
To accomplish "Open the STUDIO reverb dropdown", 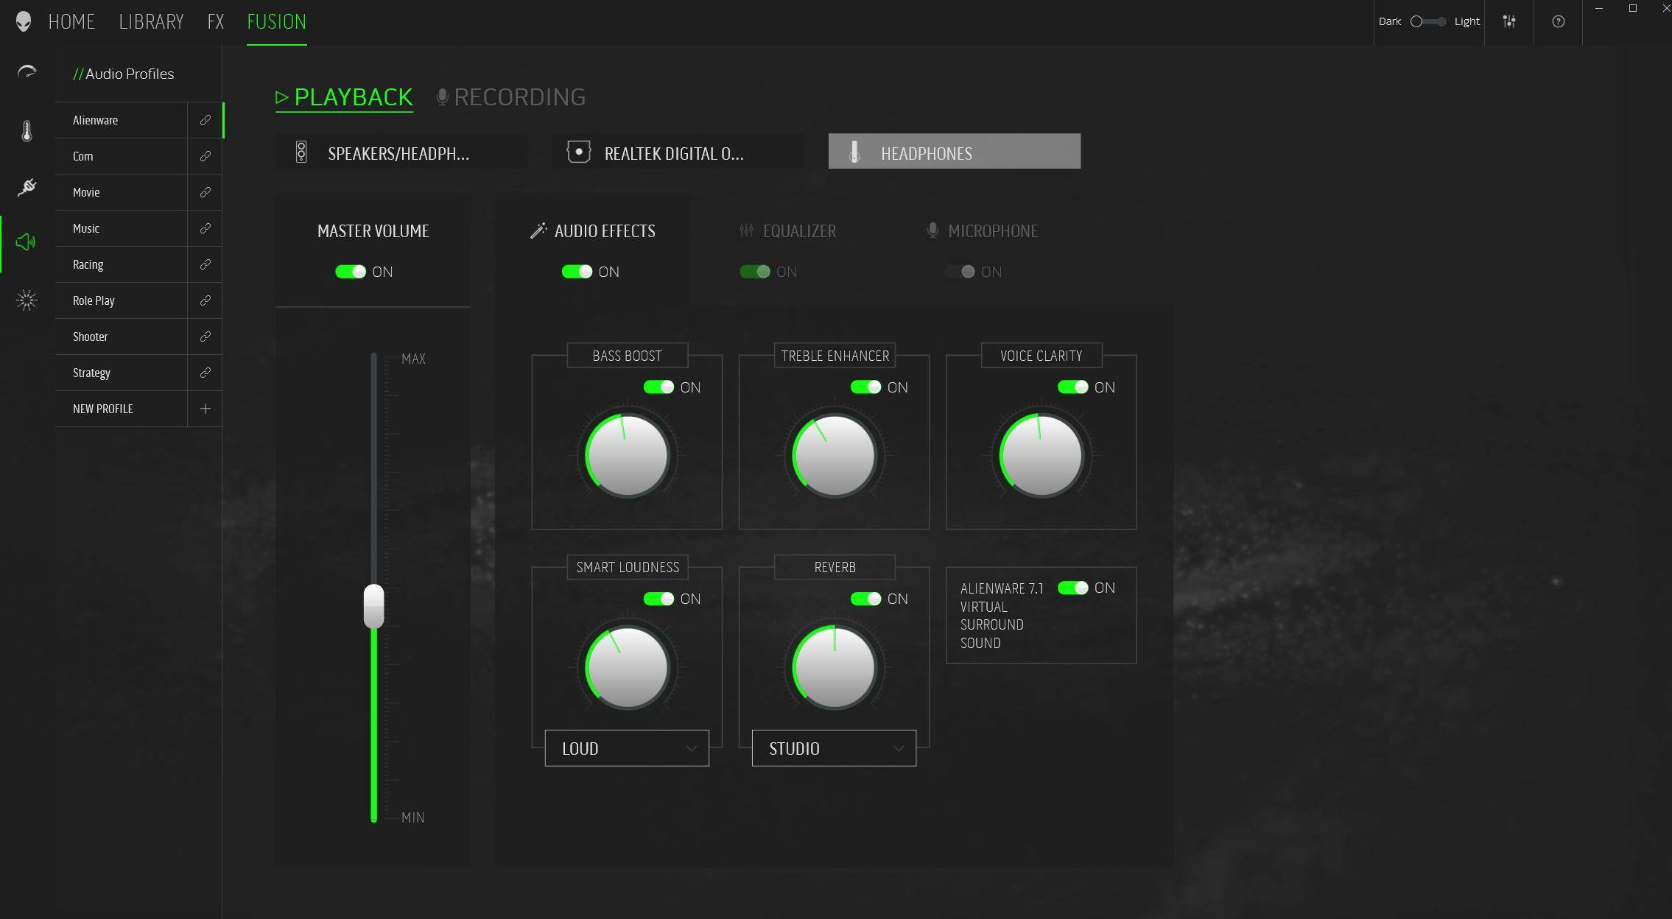I will click(x=834, y=748).
